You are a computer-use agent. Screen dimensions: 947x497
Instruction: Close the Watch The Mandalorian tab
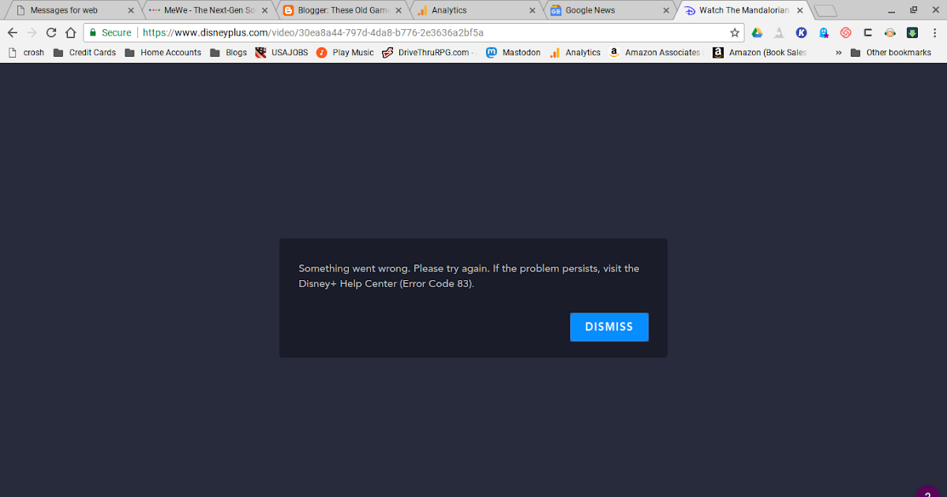[800, 11]
